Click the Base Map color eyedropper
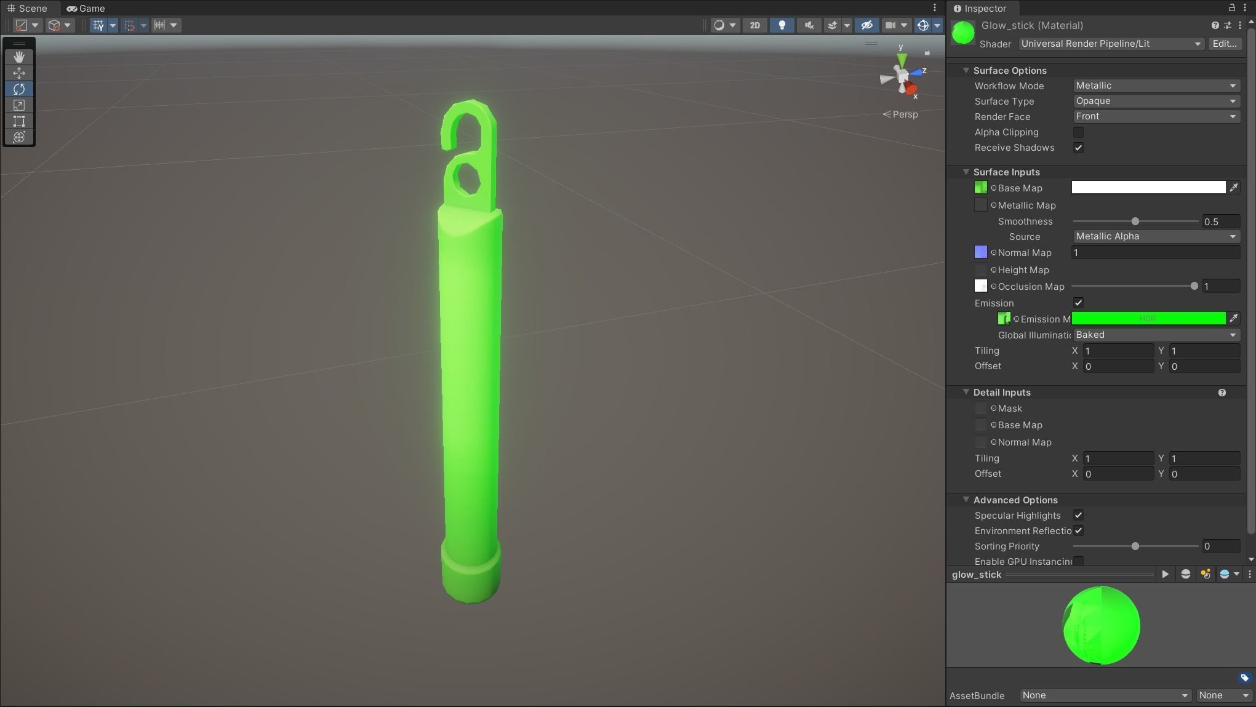This screenshot has width=1256, height=707. (x=1233, y=188)
